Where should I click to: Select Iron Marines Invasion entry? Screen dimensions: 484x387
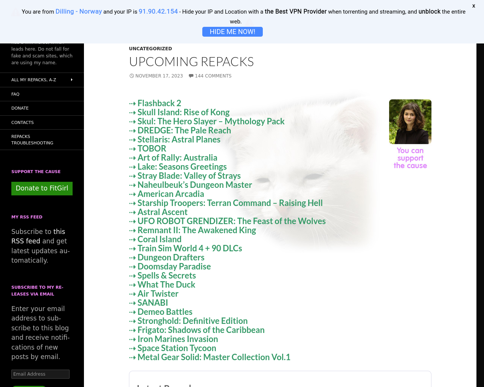tap(178, 339)
